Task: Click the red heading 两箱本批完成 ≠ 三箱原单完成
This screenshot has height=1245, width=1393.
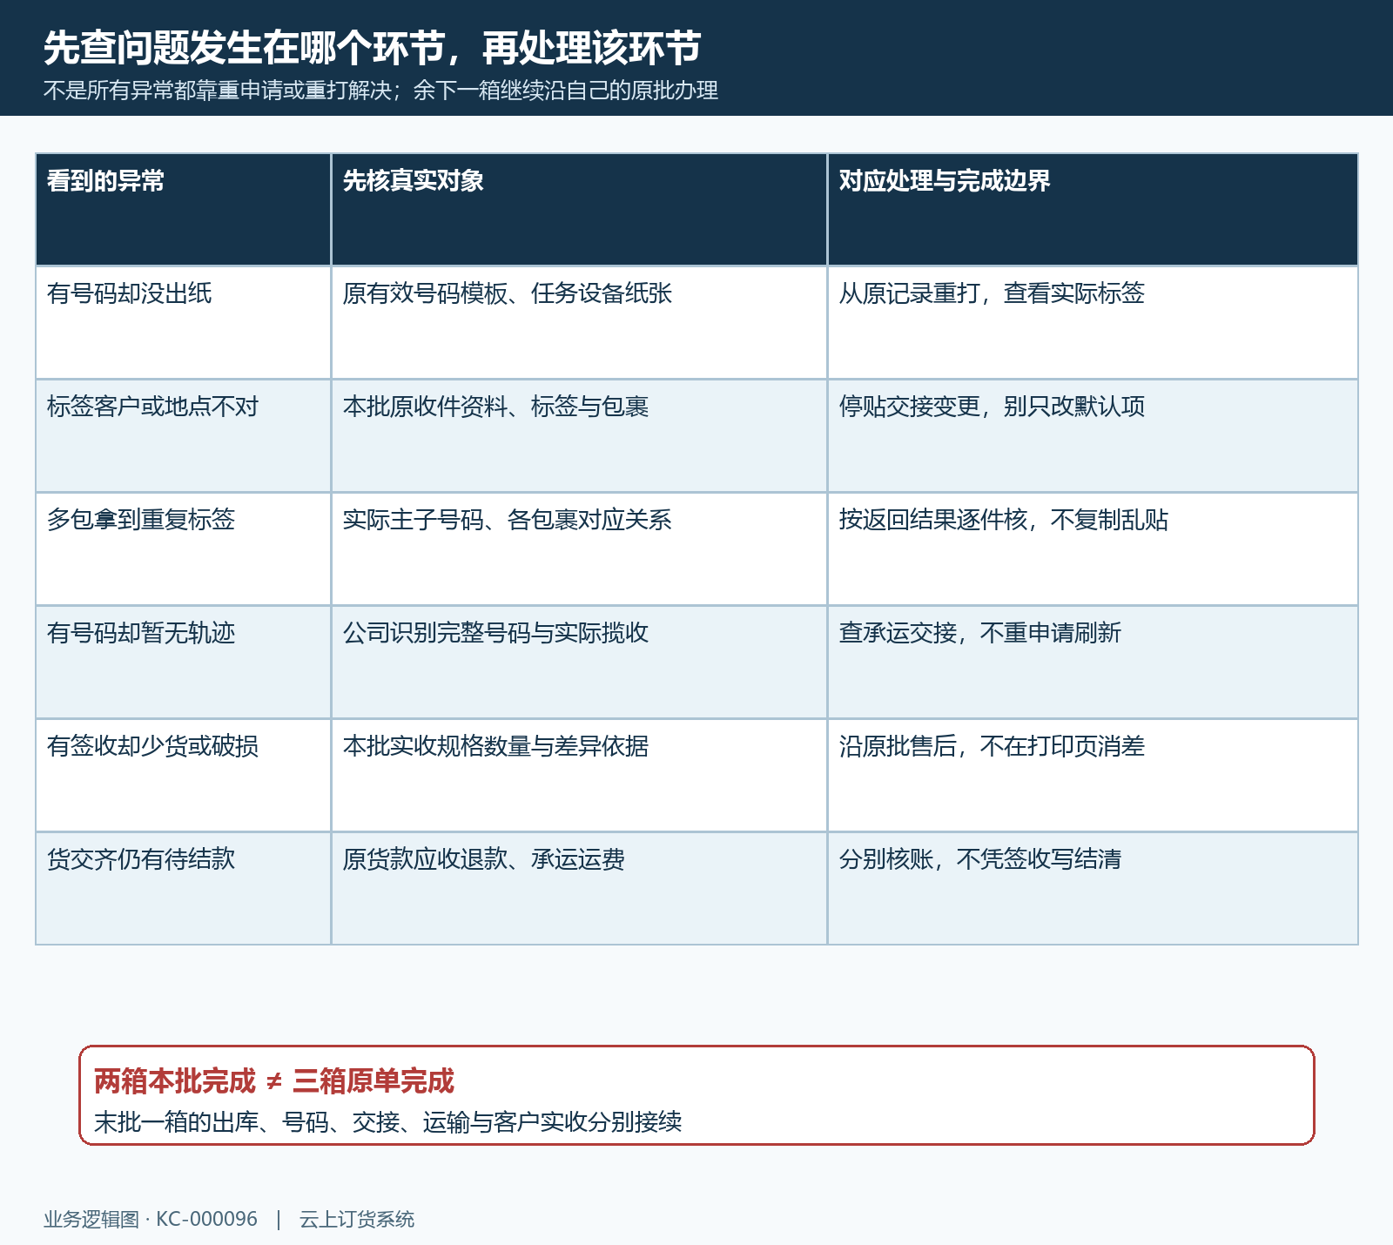Action: [274, 1081]
